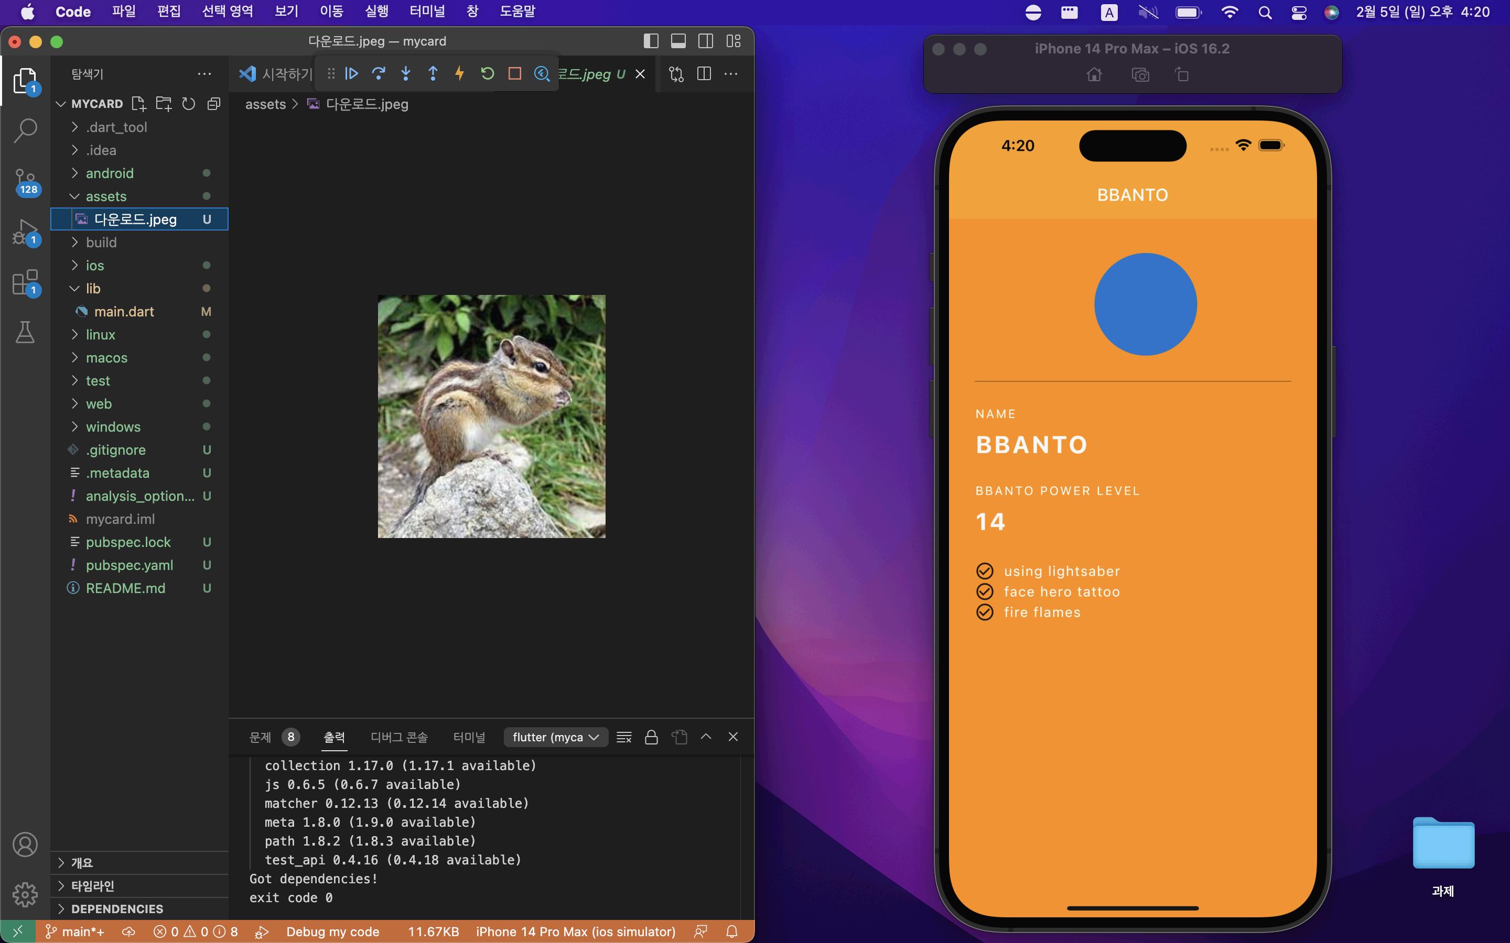Toggle the secondary sidebar layout
This screenshot has height=943, width=1510.
(706, 41)
